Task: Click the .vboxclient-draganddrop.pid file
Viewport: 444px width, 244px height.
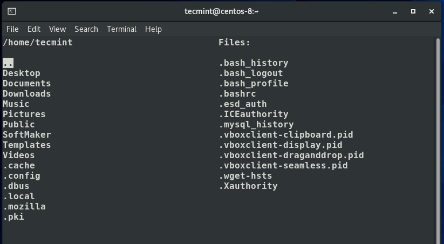Action: (291, 155)
